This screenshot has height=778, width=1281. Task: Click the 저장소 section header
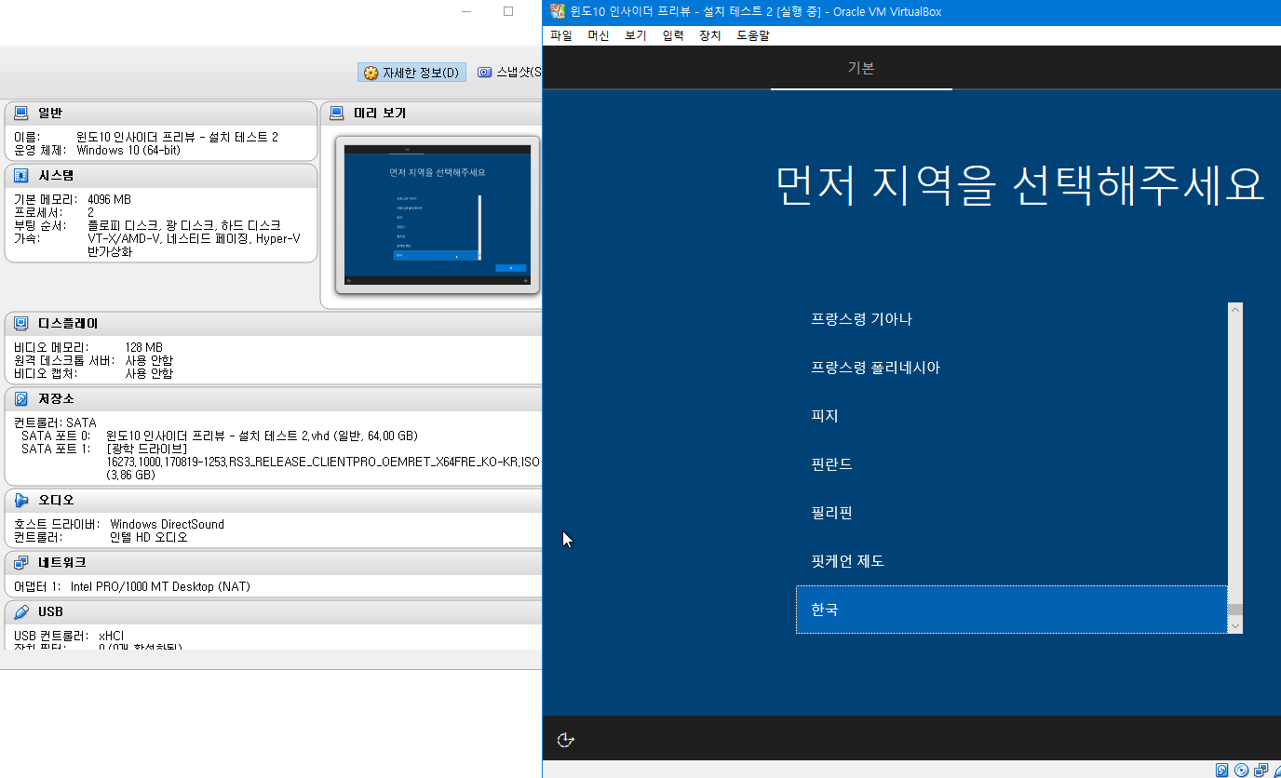tap(274, 399)
